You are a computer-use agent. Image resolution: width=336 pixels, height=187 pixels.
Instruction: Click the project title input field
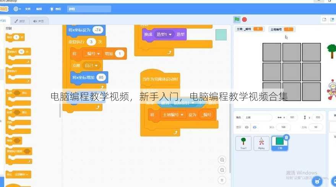(89, 9)
